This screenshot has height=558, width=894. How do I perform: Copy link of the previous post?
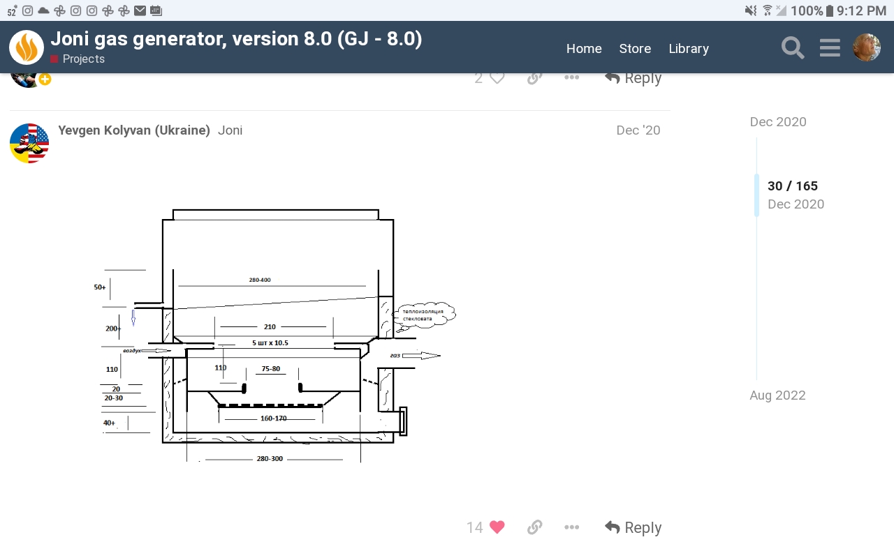[534, 78]
